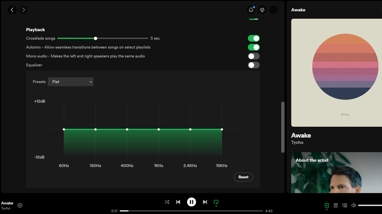Skip to the next track
The width and height of the screenshot is (382, 214).
(205, 202)
